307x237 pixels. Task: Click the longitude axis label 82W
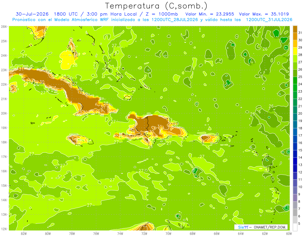pyautogui.click(x=24, y=233)
